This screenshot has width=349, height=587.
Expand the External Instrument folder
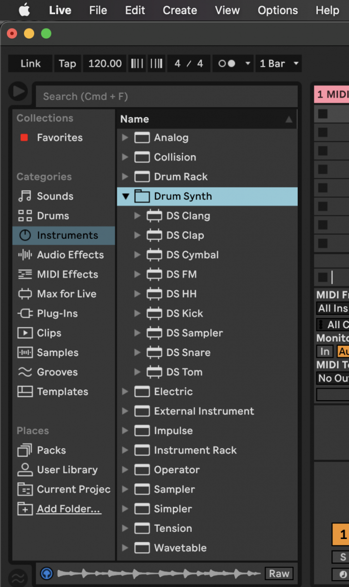point(125,411)
